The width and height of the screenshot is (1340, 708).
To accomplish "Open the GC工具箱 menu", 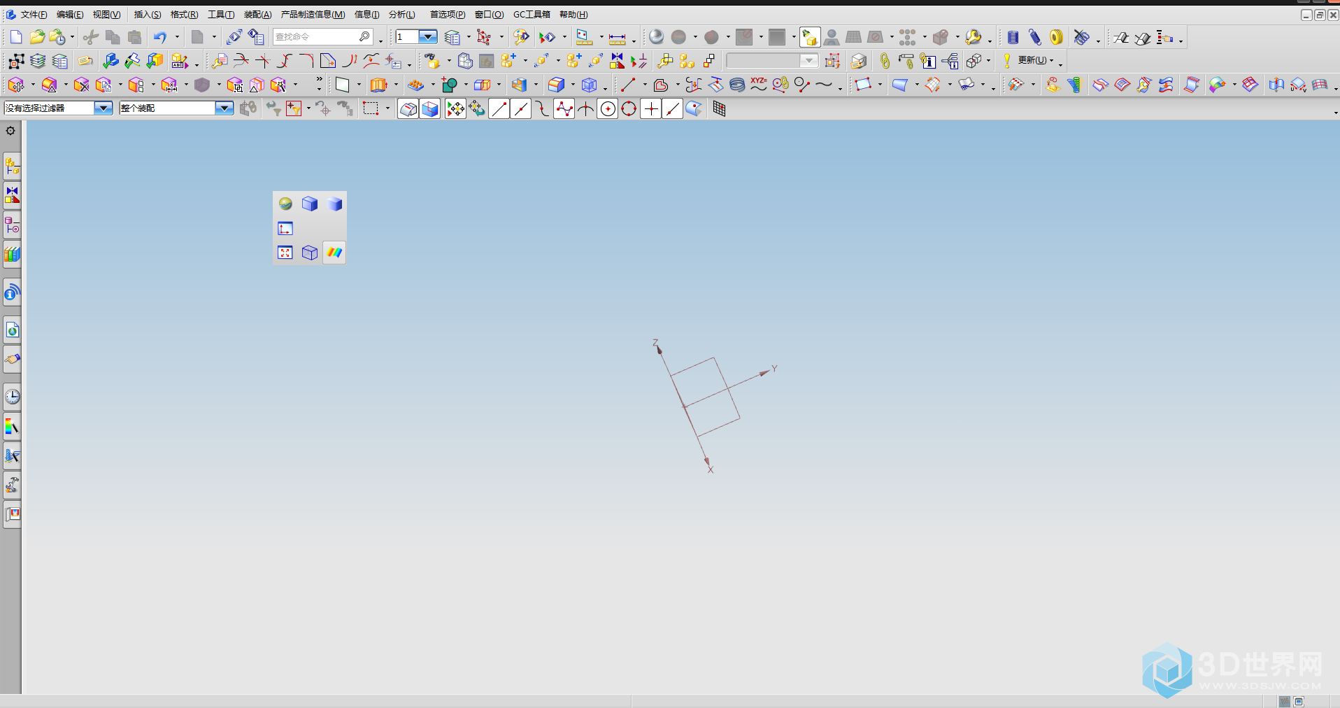I will [532, 14].
